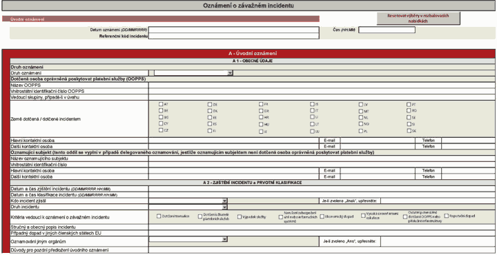This screenshot has height=255, width=497.
Task: Click the 'Případný dopad v jiných členských státech' field
Action: click(322, 233)
